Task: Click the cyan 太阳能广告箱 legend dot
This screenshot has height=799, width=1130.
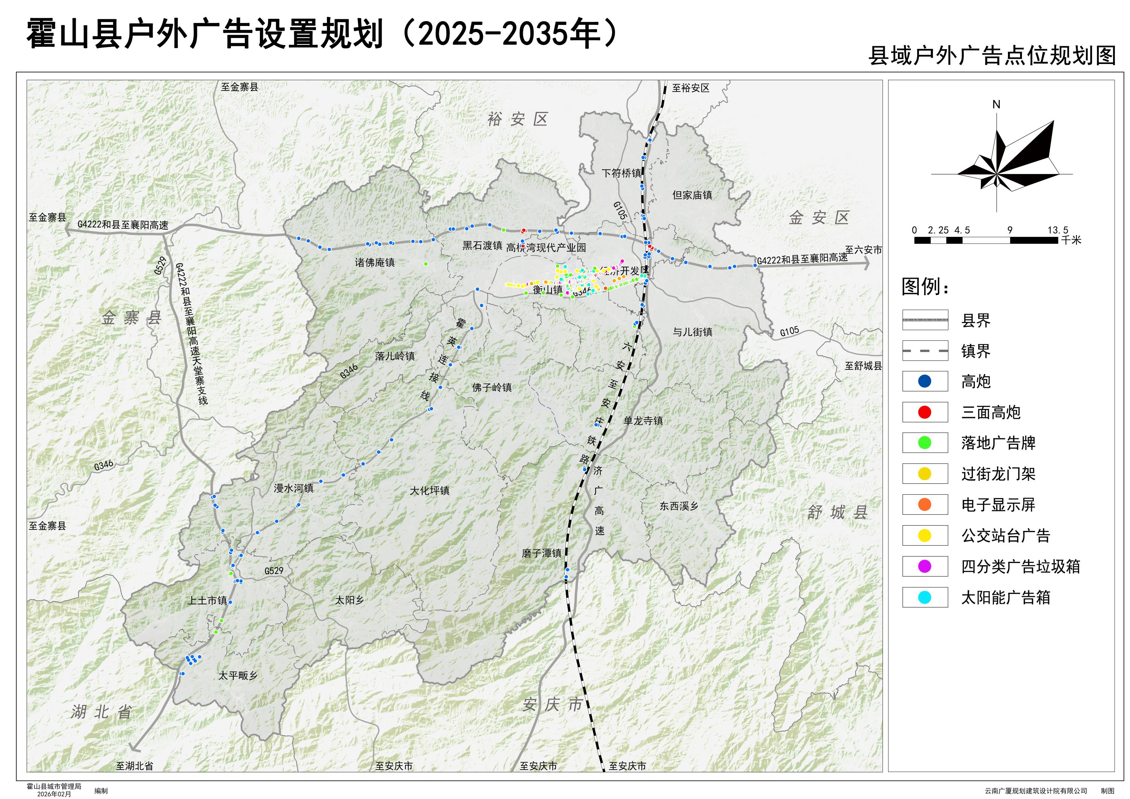Action: click(925, 597)
